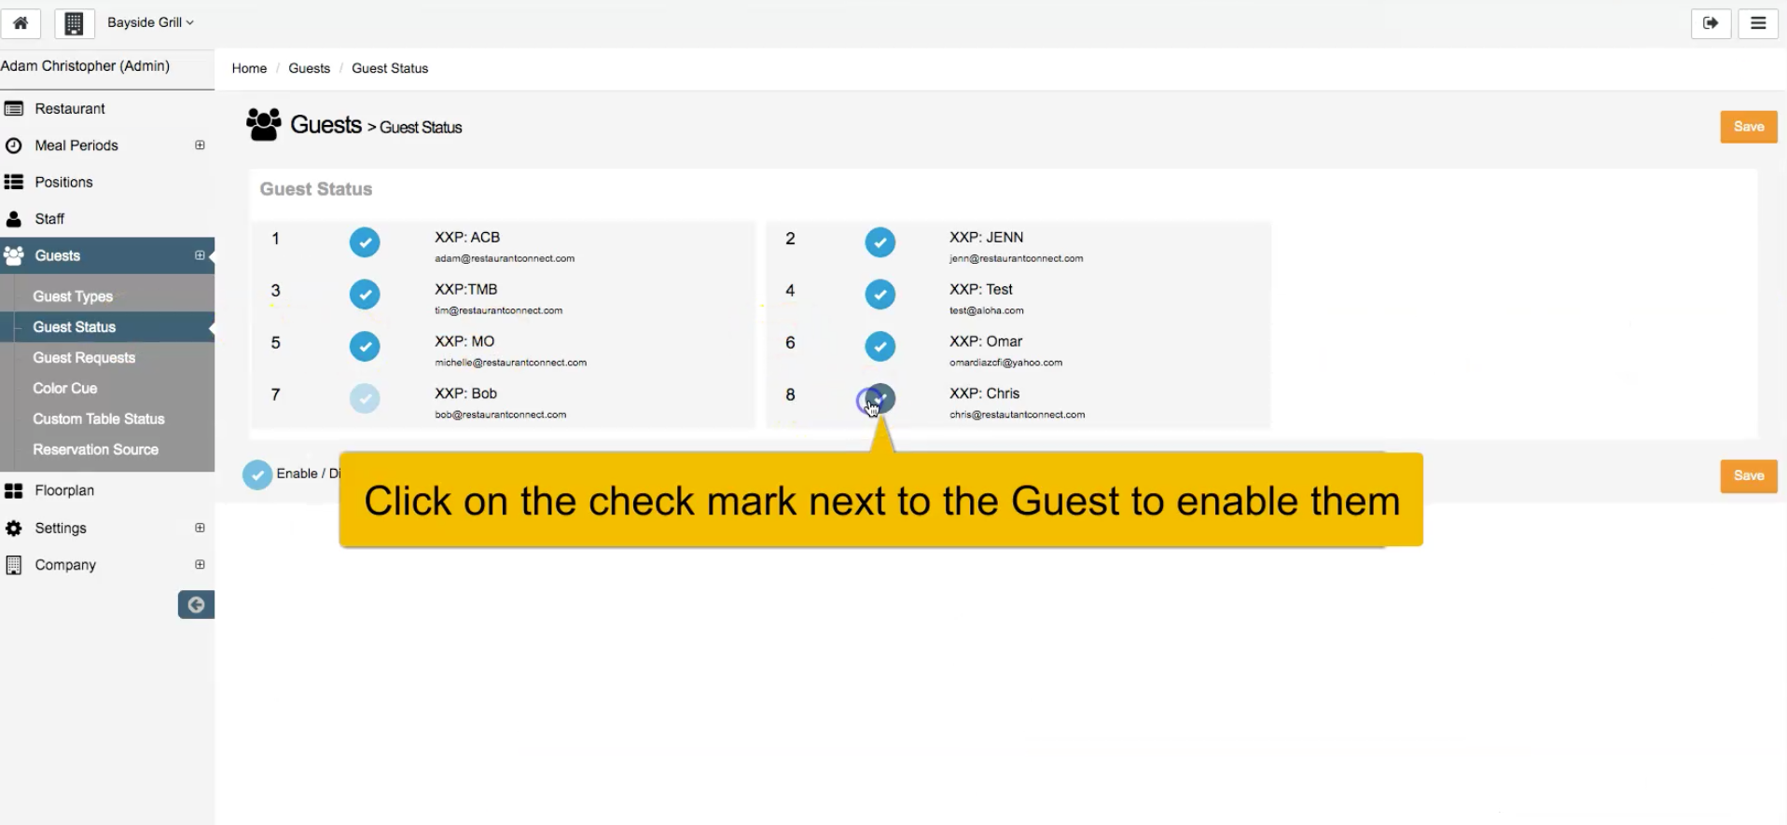Click the building icon beside Bayside Grill

click(x=75, y=23)
